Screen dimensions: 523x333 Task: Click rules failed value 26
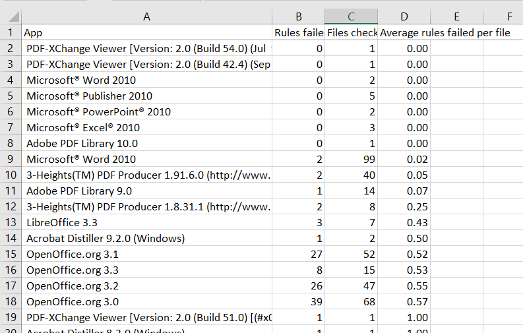(299, 286)
